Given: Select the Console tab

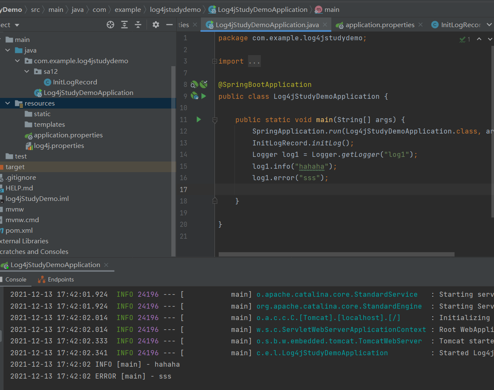Looking at the screenshot, I should [x=15, y=279].
